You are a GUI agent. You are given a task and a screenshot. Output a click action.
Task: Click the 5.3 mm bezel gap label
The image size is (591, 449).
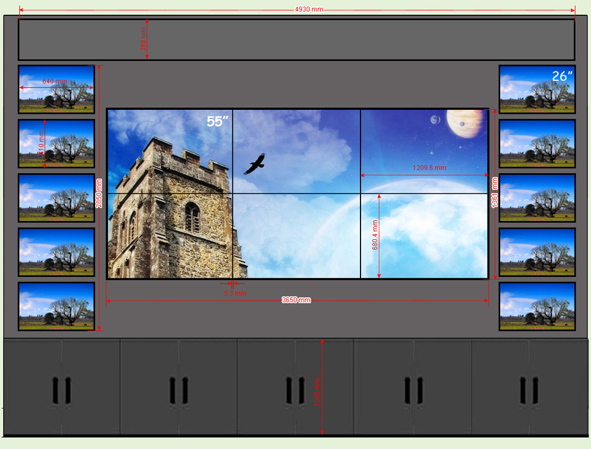pyautogui.click(x=235, y=293)
